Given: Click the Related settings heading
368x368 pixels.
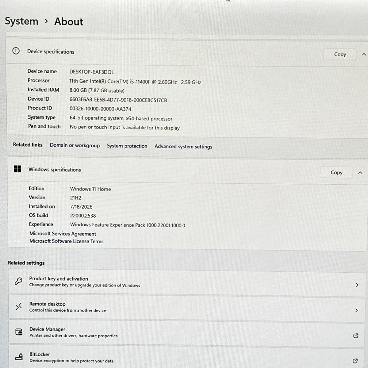Looking at the screenshot, I should click(26, 263).
